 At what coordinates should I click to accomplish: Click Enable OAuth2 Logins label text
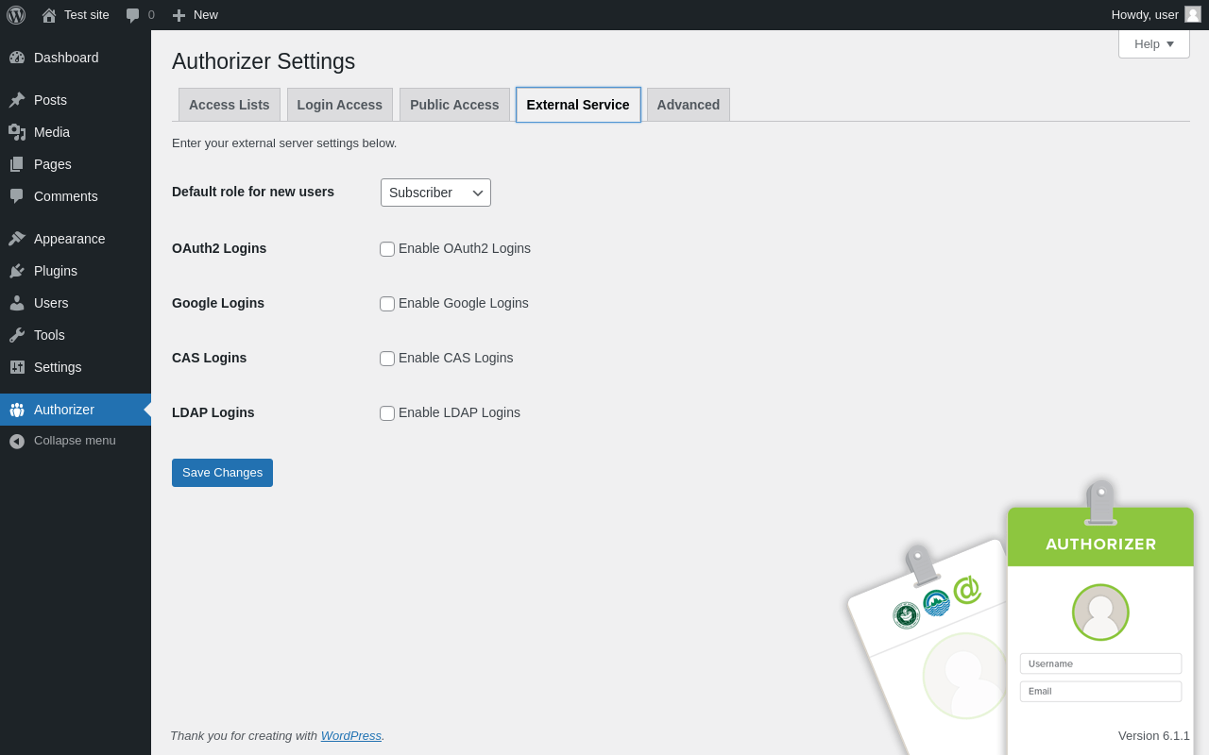click(x=465, y=248)
